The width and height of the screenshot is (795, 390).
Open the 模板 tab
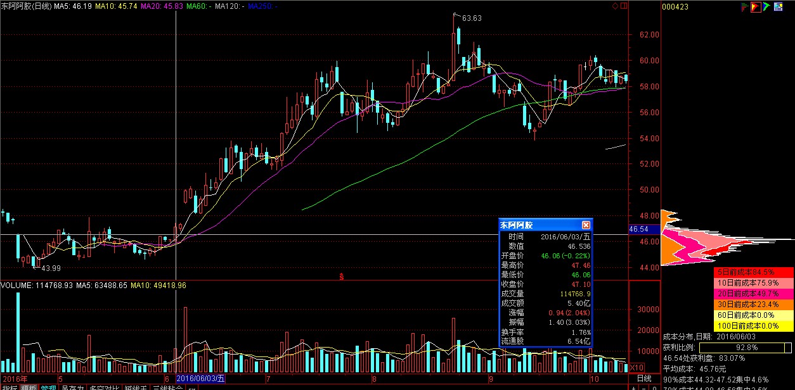coord(29,387)
